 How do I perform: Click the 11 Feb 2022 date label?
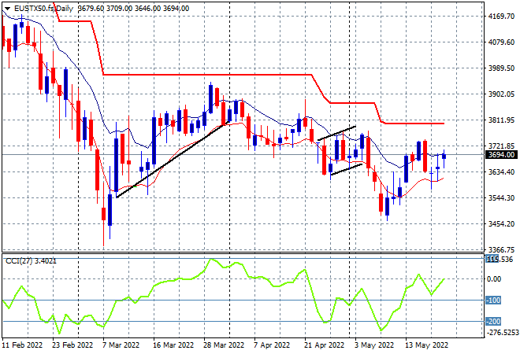(22, 345)
